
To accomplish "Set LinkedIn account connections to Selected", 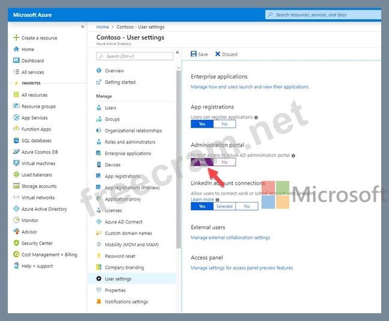I will [224, 206].
